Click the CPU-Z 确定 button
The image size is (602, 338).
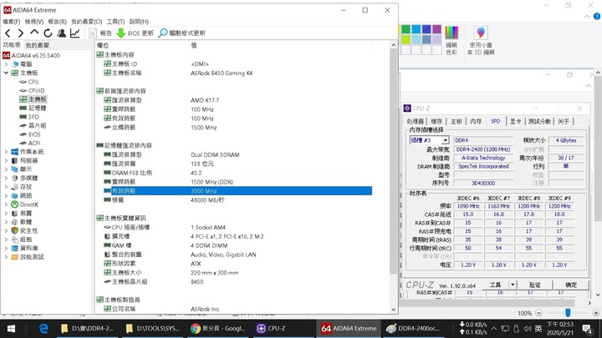[571, 285]
